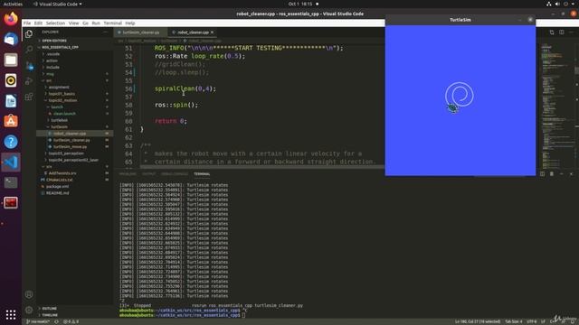The height and width of the screenshot is (325, 579).
Task: Click the line and column indicator in status bar
Action: 478,321
